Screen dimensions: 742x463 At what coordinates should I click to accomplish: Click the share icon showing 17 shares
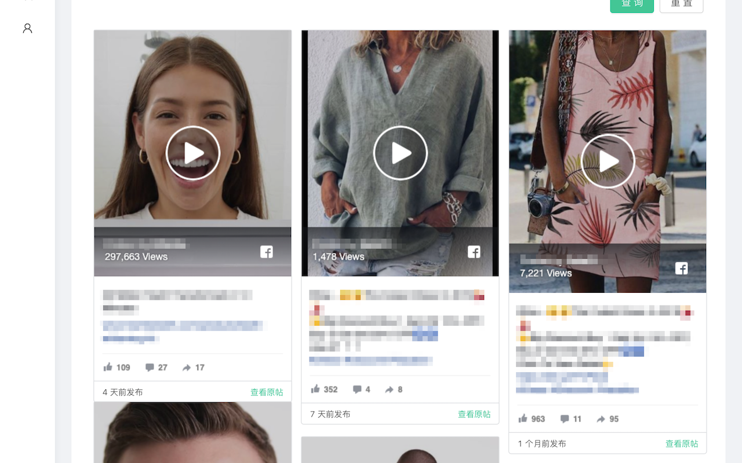coord(187,367)
